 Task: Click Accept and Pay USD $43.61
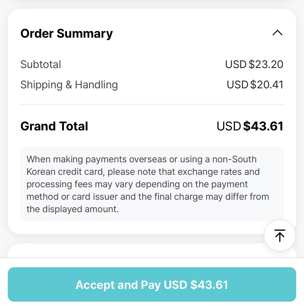152,284
